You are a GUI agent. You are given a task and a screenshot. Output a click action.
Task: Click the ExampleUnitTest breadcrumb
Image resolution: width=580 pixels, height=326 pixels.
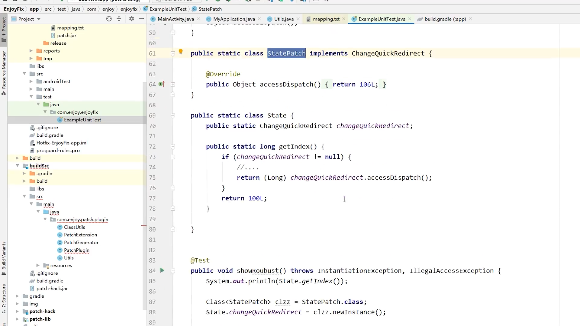pos(168,9)
